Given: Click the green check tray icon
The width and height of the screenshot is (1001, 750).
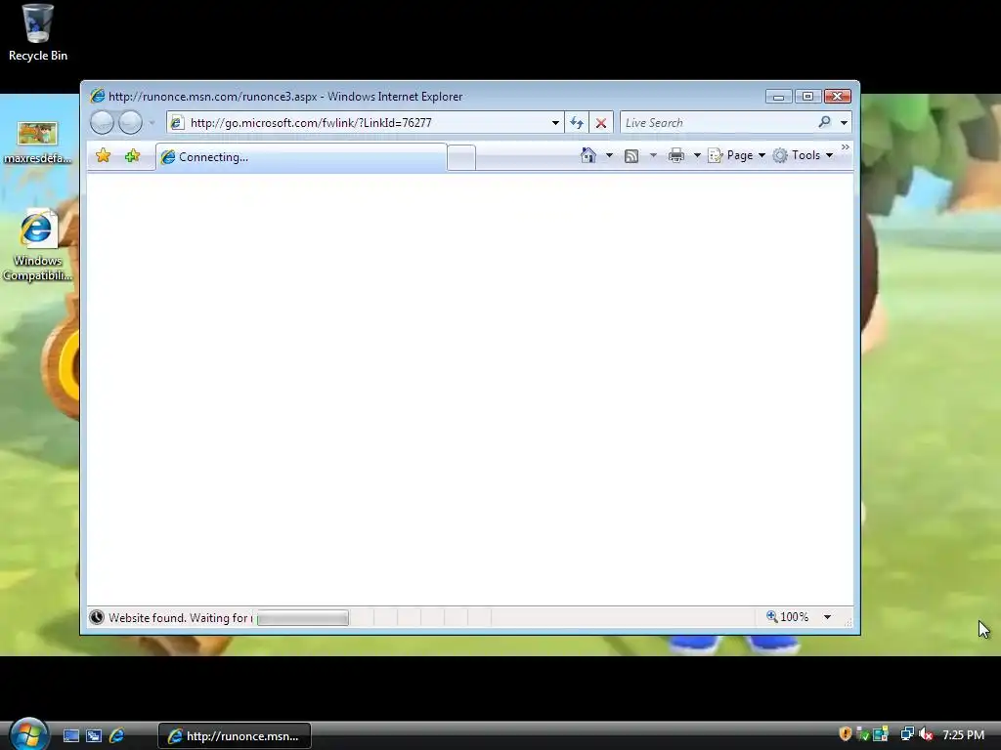Looking at the screenshot, I should tap(863, 734).
